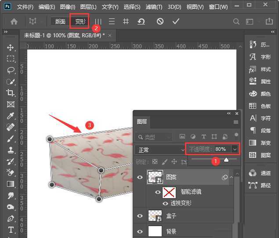279x238 pixels.
Task: Open the 图层(L) menu
Action: (x=88, y=7)
